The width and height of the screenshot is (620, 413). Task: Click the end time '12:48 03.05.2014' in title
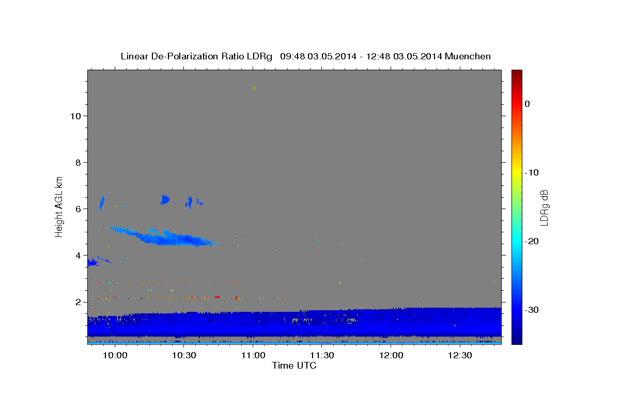pos(404,56)
